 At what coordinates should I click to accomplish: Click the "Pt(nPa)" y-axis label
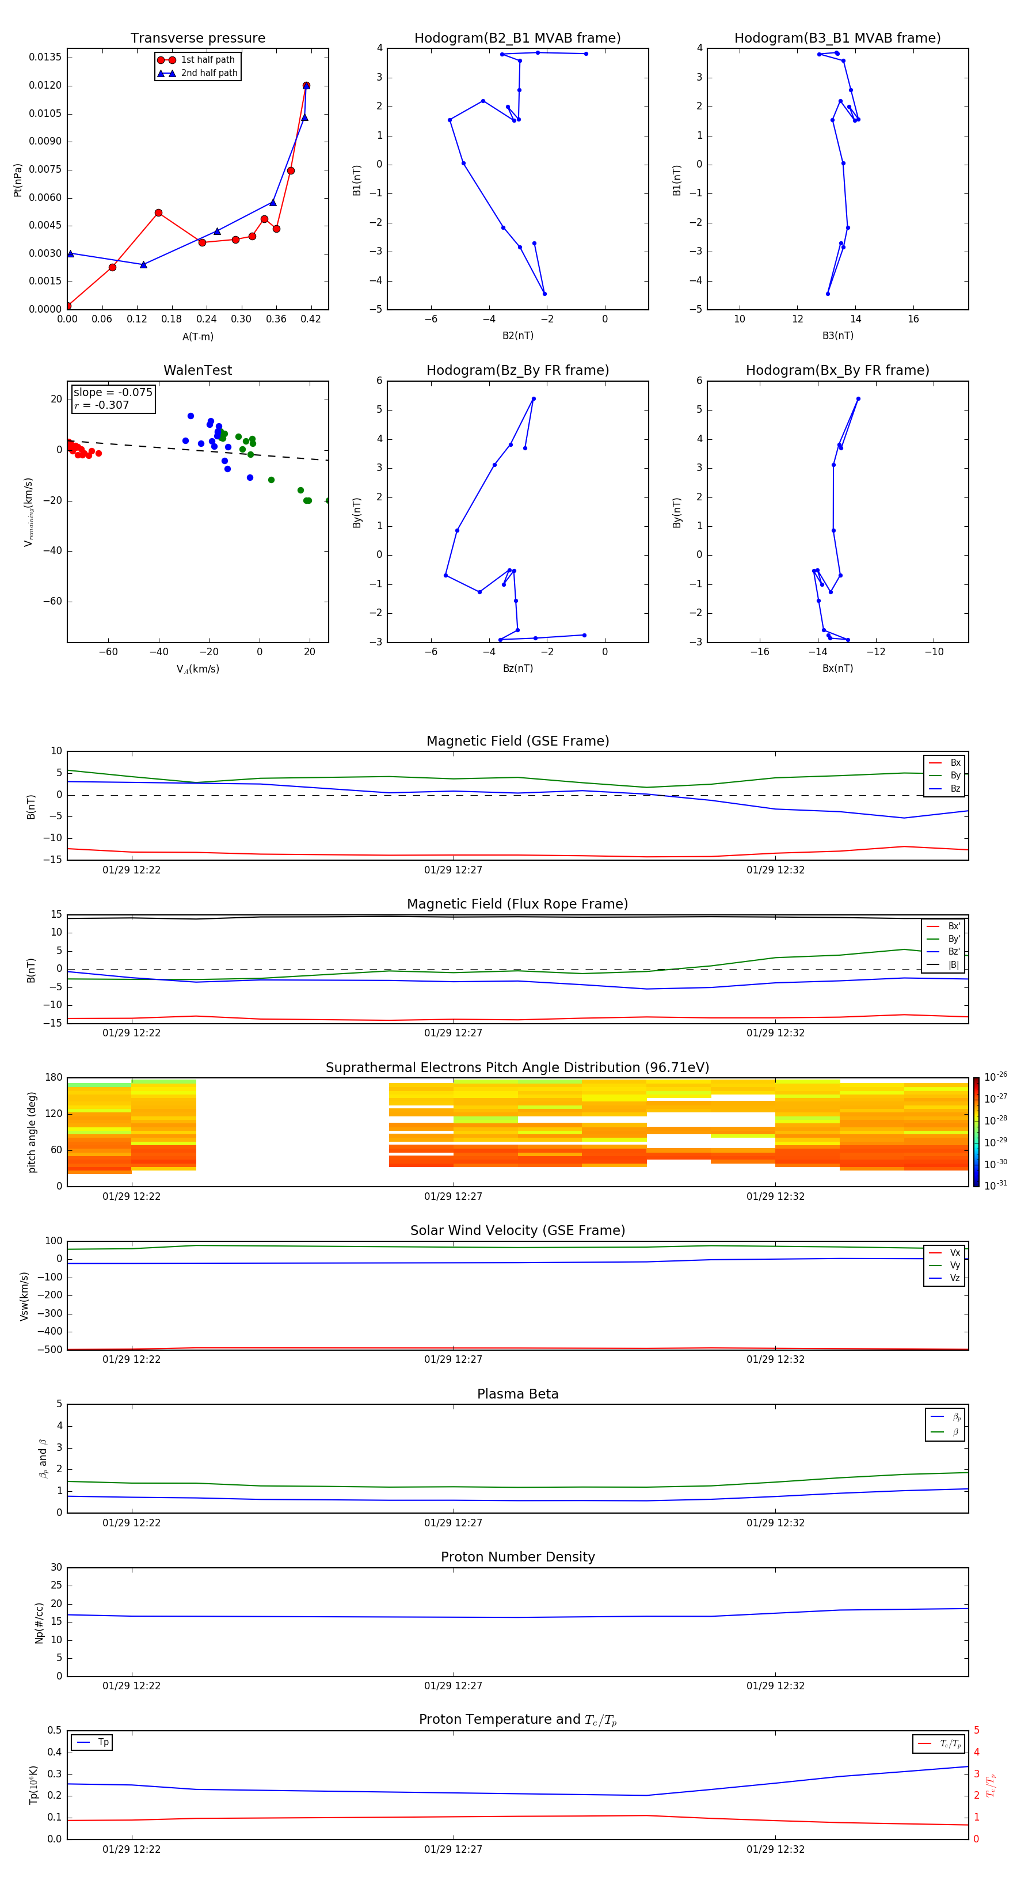(18, 180)
